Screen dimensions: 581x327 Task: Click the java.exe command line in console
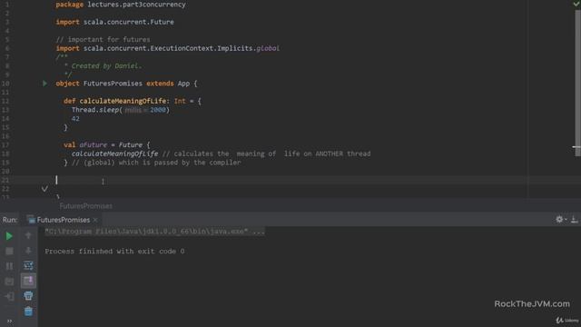(x=154, y=232)
